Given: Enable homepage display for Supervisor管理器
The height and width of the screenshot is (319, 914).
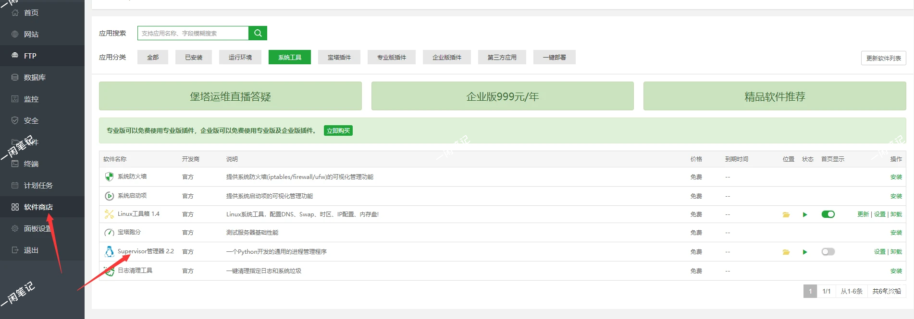Looking at the screenshot, I should tap(828, 252).
